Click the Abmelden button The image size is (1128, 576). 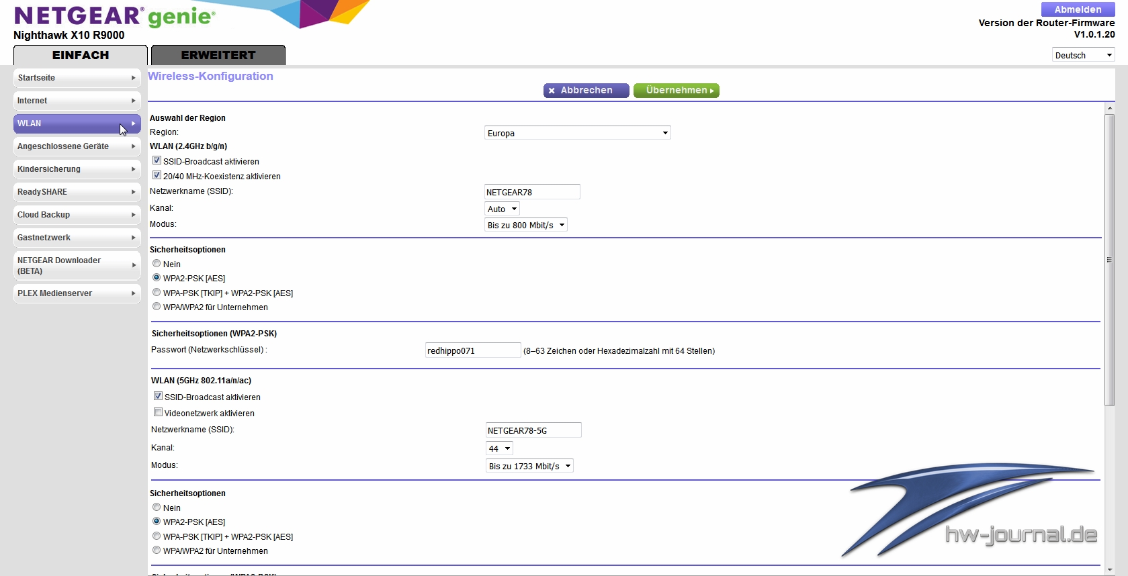(x=1078, y=9)
